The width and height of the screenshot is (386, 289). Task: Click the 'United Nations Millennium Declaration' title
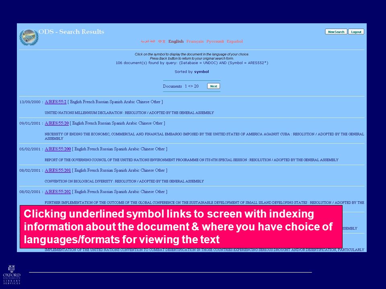tap(129, 113)
